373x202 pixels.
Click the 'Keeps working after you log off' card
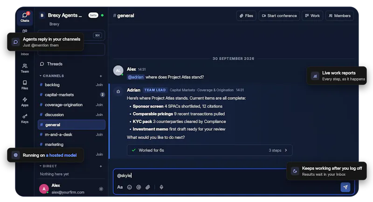(x=327, y=171)
